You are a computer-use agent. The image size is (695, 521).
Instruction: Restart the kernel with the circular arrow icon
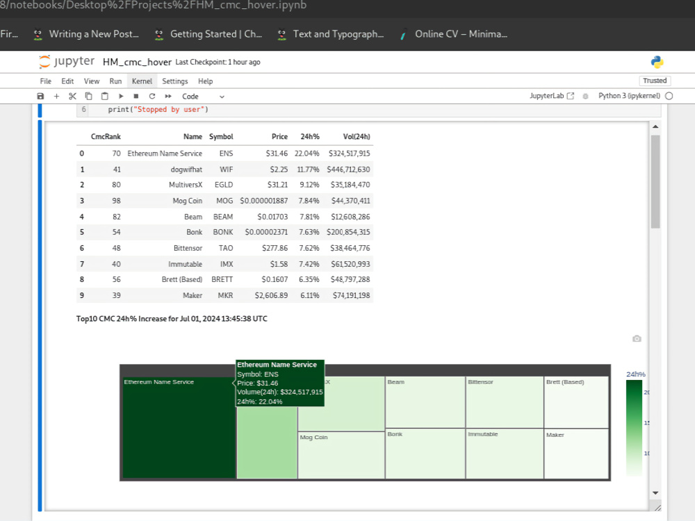pos(152,96)
